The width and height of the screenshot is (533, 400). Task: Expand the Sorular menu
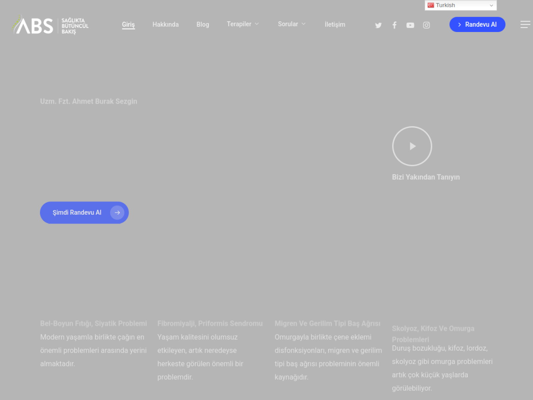tap(291, 24)
